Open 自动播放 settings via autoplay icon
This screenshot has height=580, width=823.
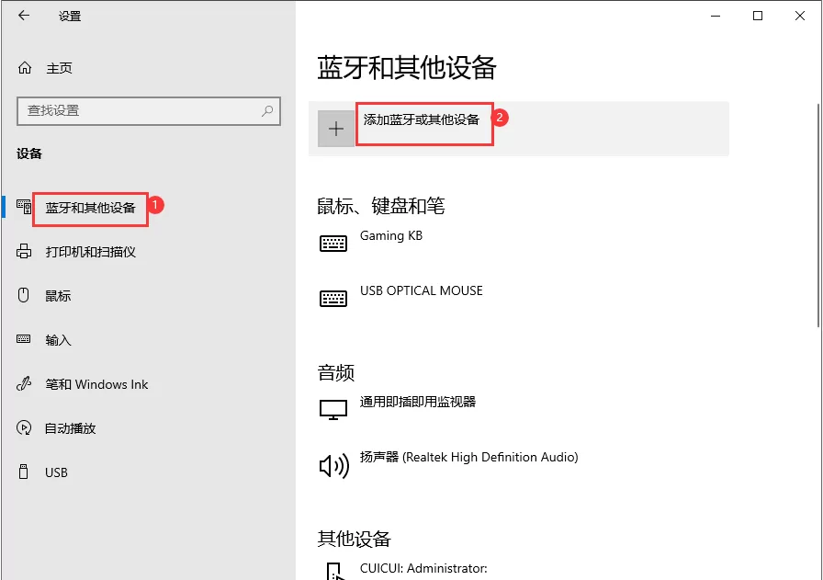click(x=23, y=428)
